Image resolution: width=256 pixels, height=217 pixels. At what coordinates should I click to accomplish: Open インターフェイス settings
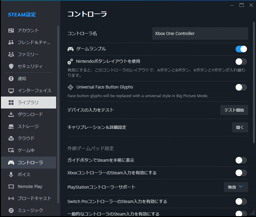29,91
